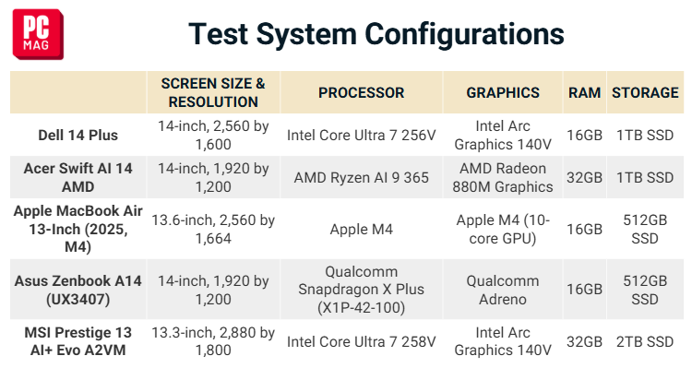The image size is (692, 368).
Task: Select the Processor column header
Action: pos(362,92)
